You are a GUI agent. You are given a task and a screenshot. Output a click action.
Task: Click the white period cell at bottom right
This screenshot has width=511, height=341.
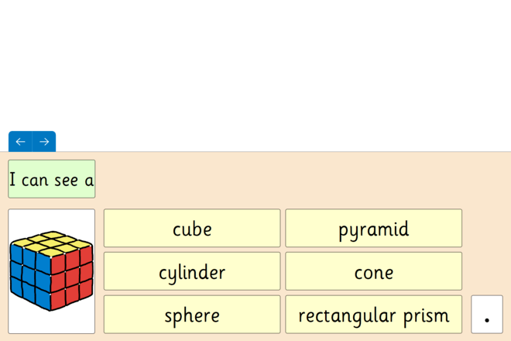click(487, 315)
